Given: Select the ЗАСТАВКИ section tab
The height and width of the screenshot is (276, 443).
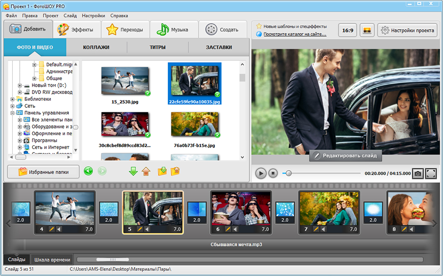Looking at the screenshot, I should tap(219, 47).
